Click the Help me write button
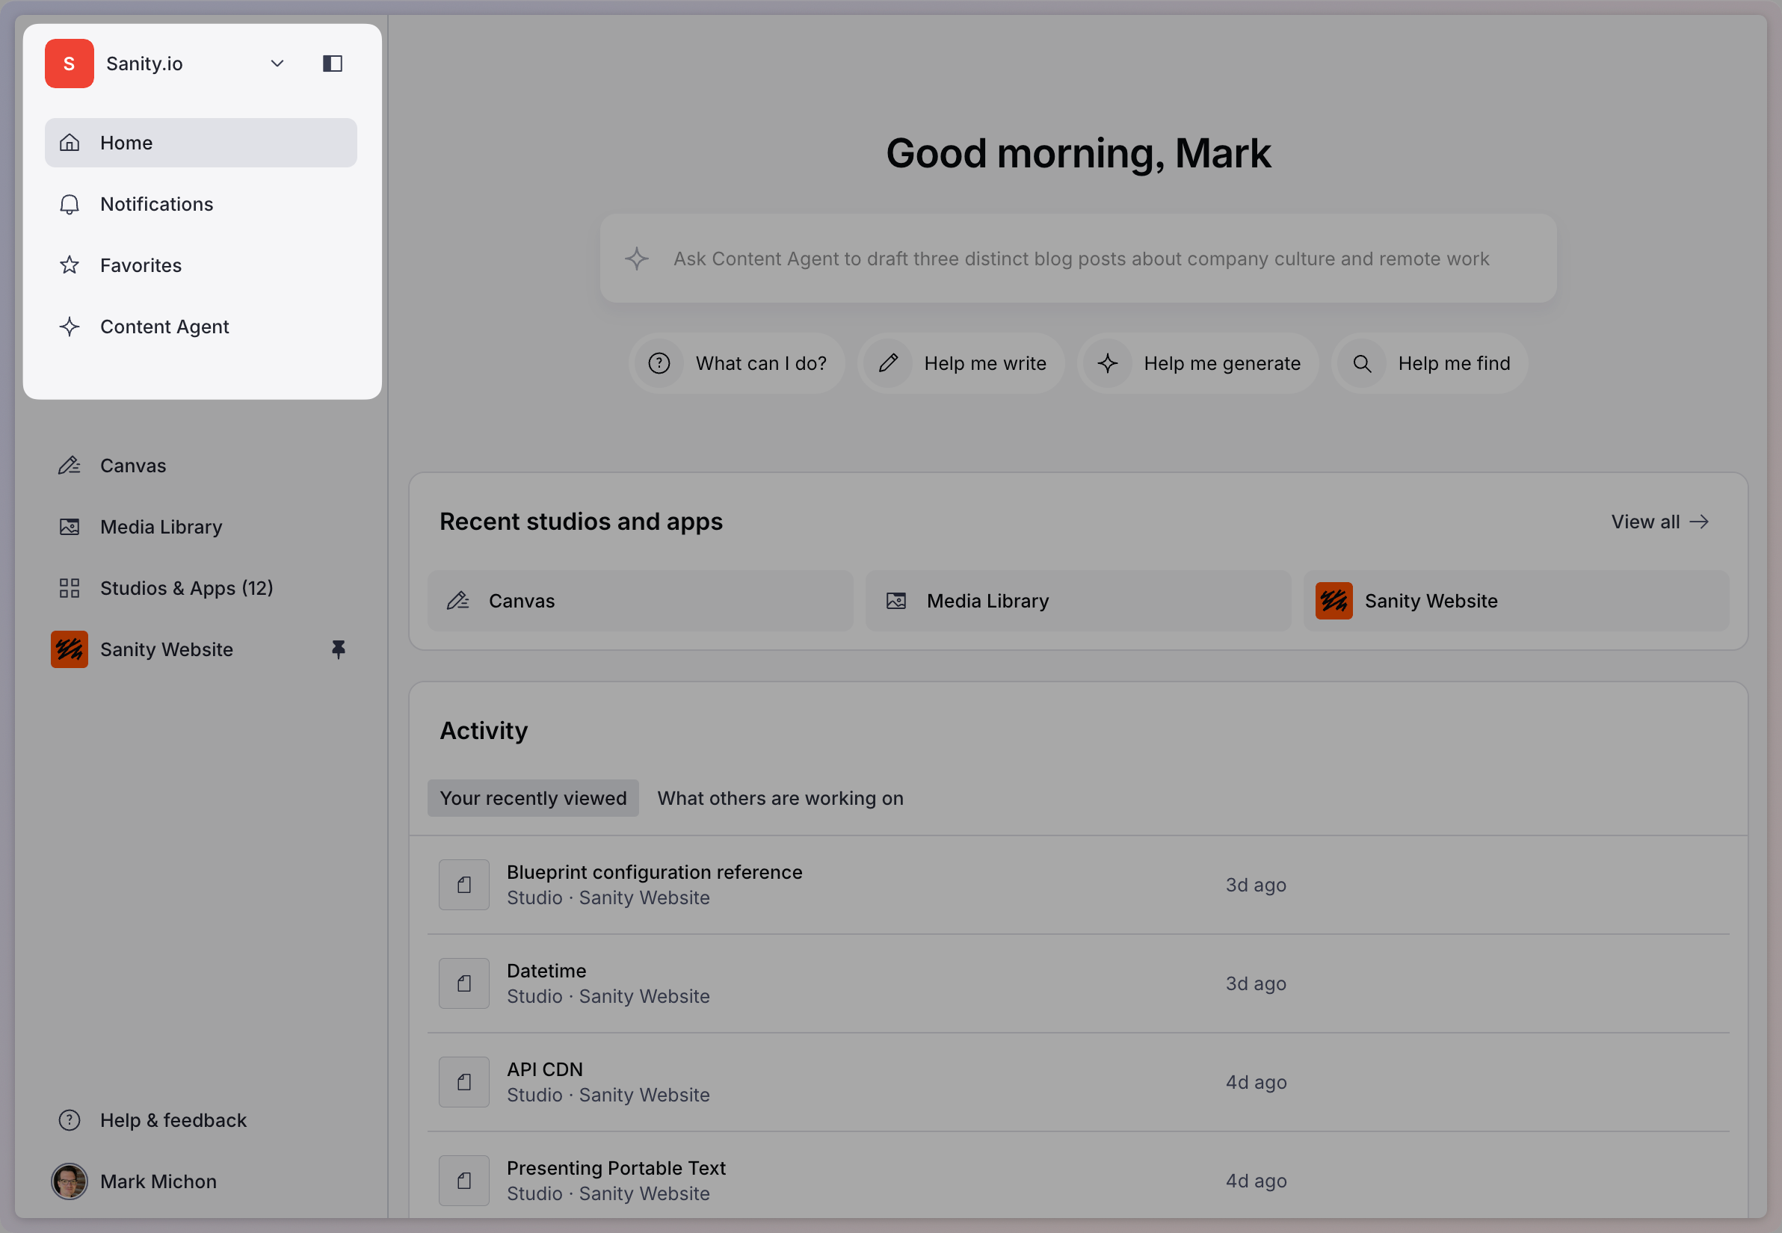Viewport: 1782px width, 1233px height. click(961, 363)
